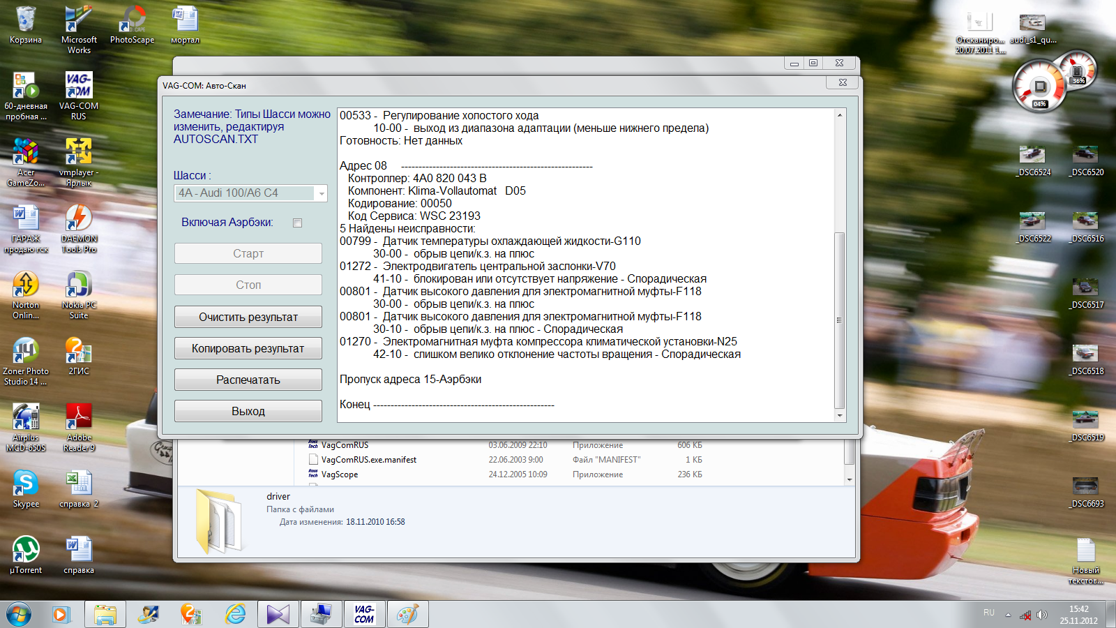Show hidden system tray icons

pos(1007,615)
